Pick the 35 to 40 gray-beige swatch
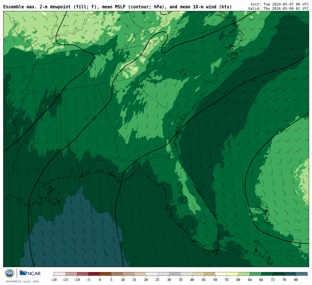 click(186, 274)
